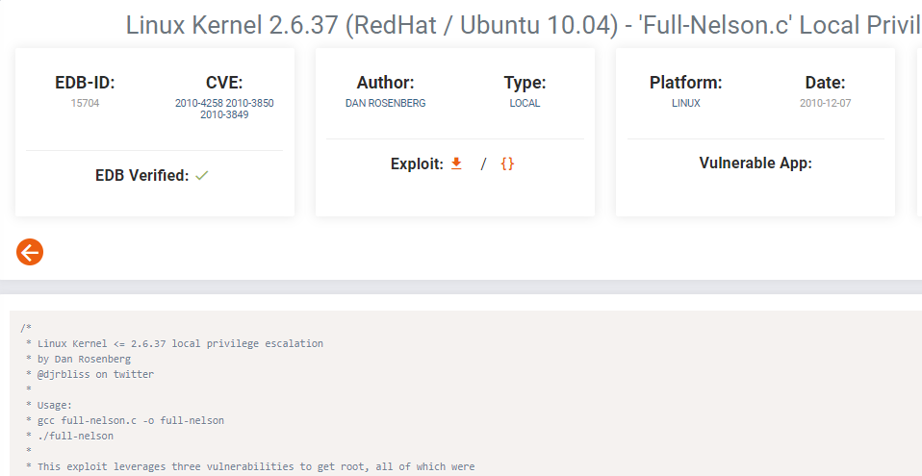Click the Exploit label heading
Image resolution: width=922 pixels, height=476 pixels.
point(417,163)
